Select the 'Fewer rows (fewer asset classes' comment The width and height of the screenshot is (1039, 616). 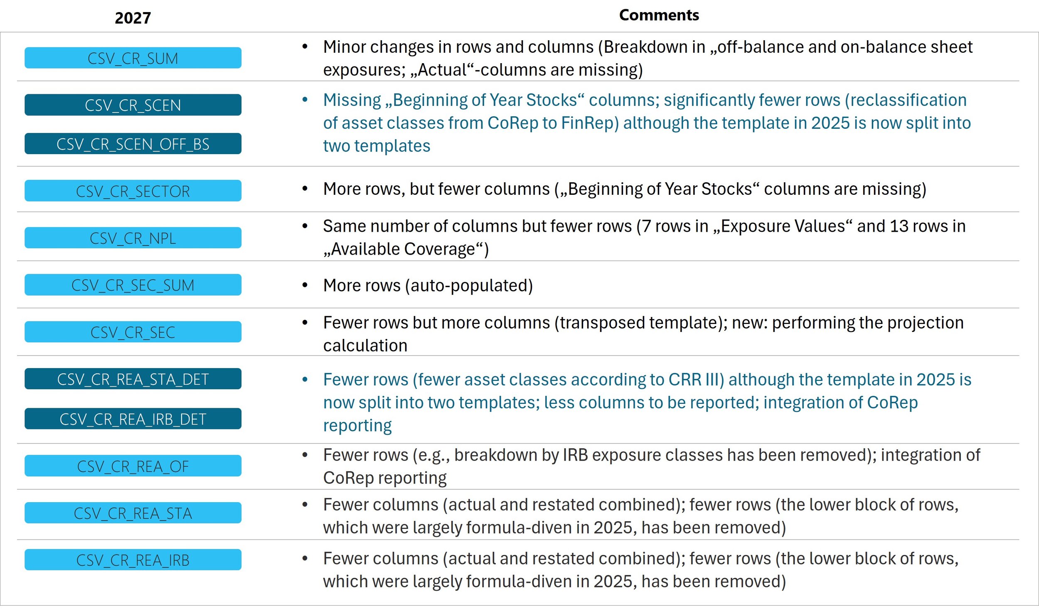[x=648, y=402]
